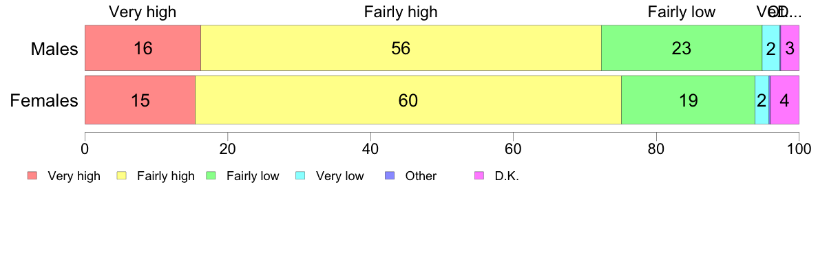Click the cyan Very low legend swatch

pos(300,176)
